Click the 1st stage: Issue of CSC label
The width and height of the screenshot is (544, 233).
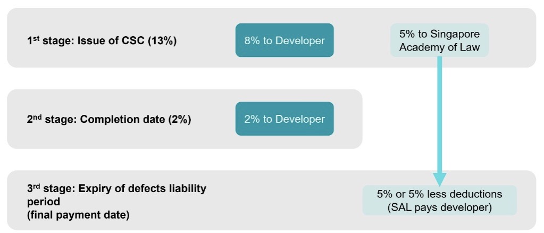(x=102, y=41)
